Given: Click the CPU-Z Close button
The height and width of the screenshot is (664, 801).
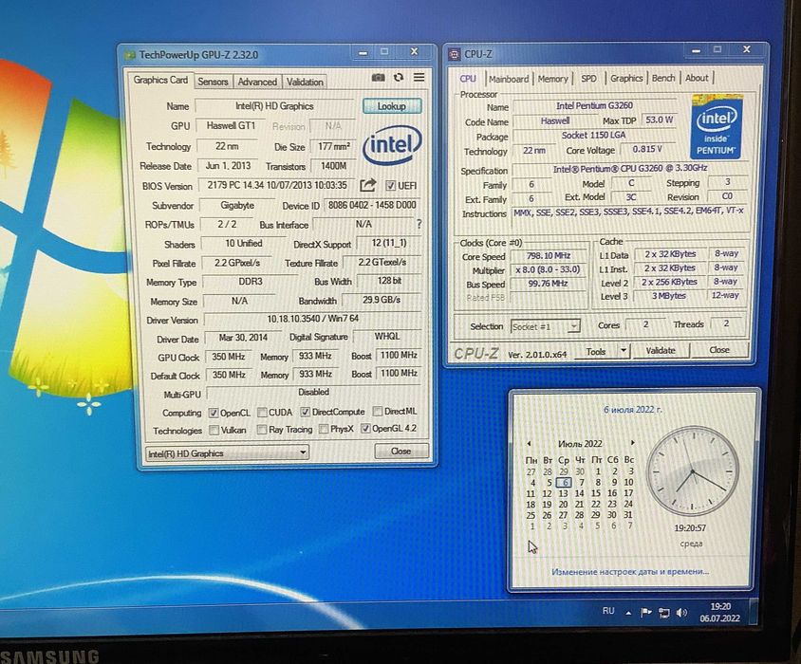Looking at the screenshot, I should coord(718,350).
